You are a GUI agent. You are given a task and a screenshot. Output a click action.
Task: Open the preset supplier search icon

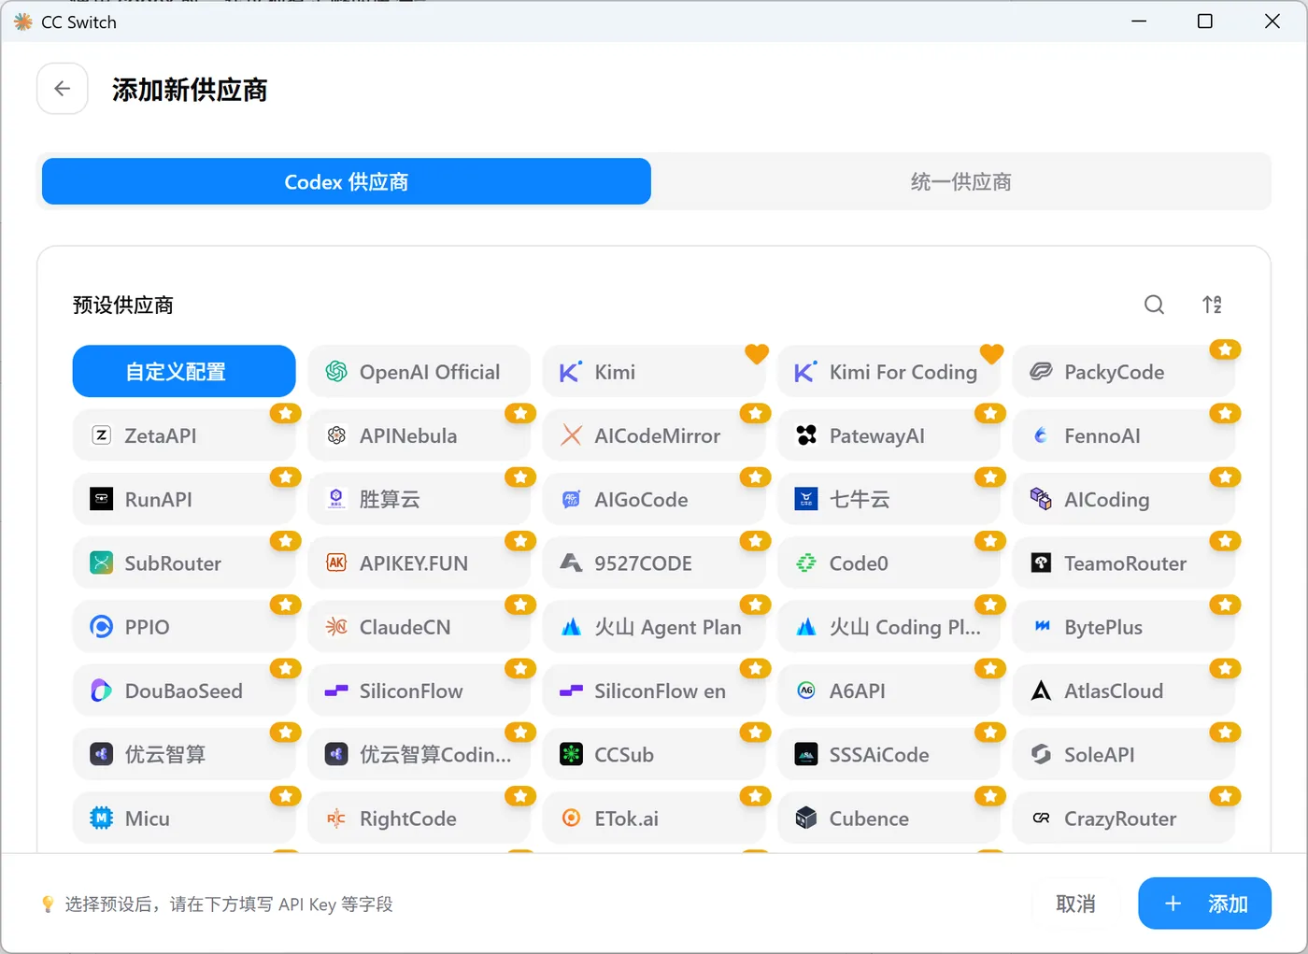tap(1154, 305)
